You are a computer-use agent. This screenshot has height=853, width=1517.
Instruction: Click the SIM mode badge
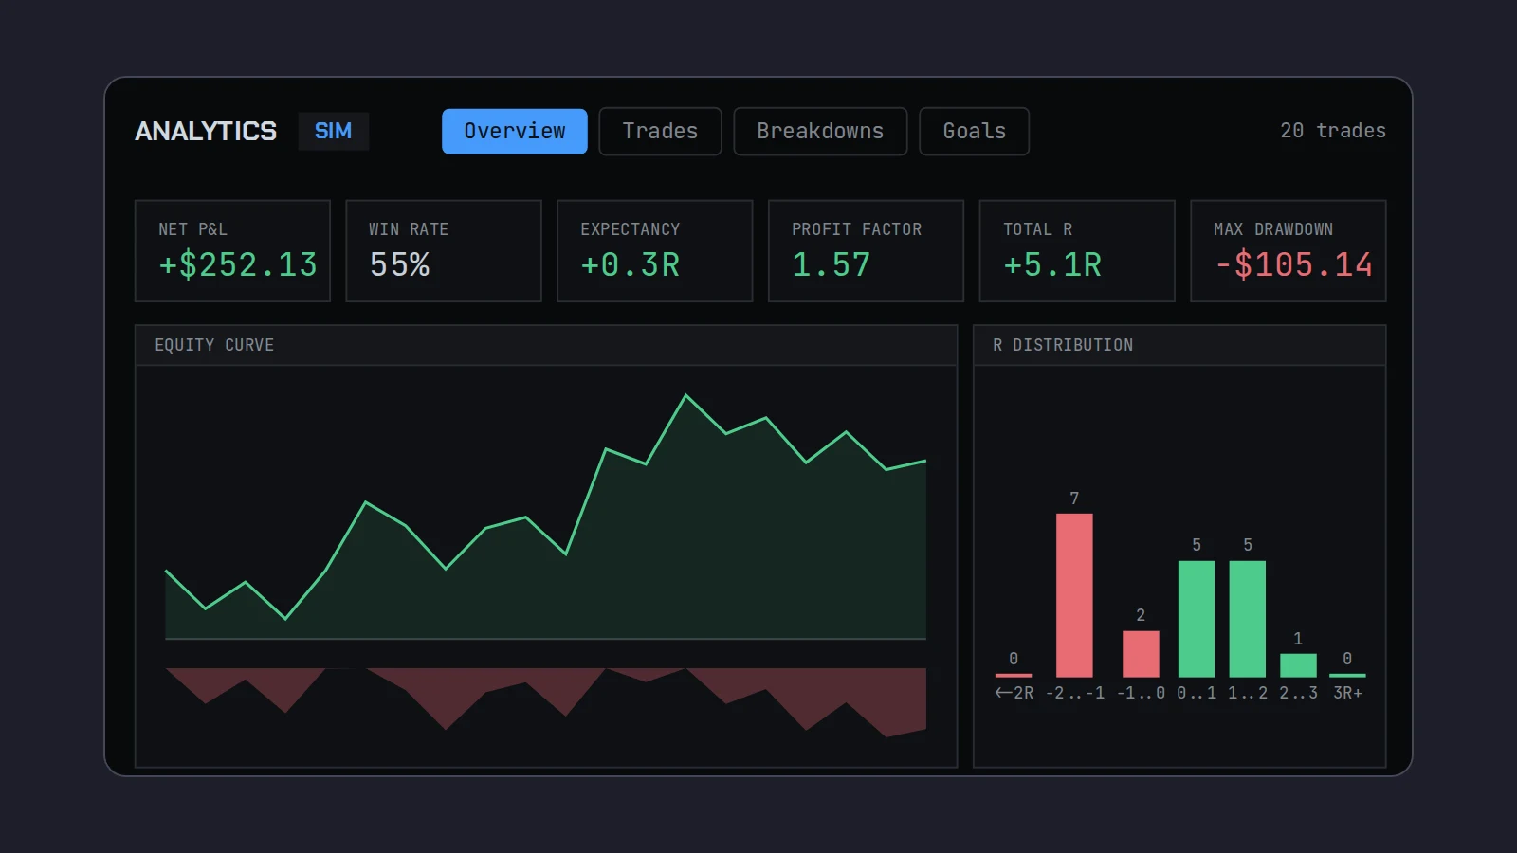point(333,131)
